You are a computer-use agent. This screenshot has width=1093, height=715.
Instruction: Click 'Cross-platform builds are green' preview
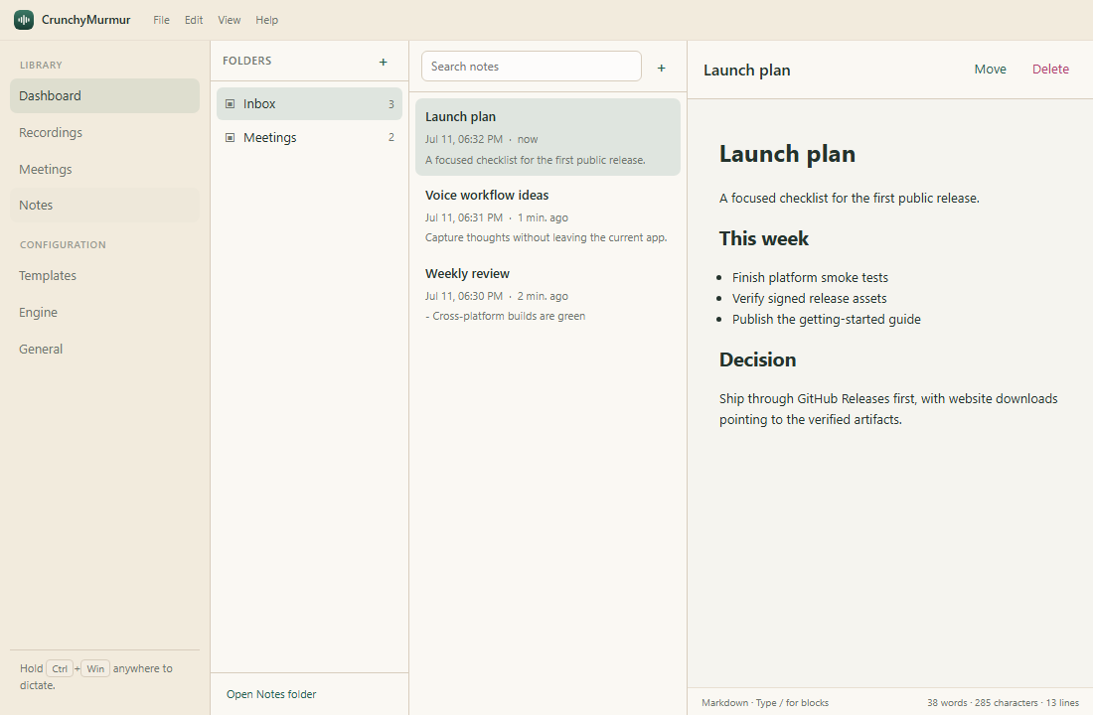coord(506,316)
